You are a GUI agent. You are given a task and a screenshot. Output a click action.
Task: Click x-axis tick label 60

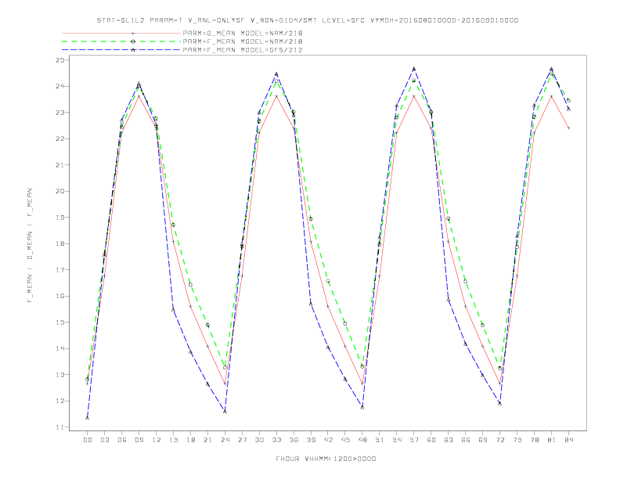(431, 440)
